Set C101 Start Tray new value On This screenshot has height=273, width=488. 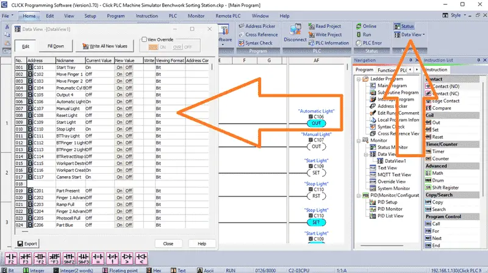[120, 67]
